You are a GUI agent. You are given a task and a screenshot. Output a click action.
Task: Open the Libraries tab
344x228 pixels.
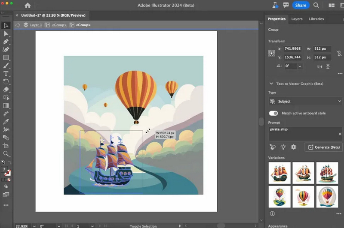tap(316, 19)
